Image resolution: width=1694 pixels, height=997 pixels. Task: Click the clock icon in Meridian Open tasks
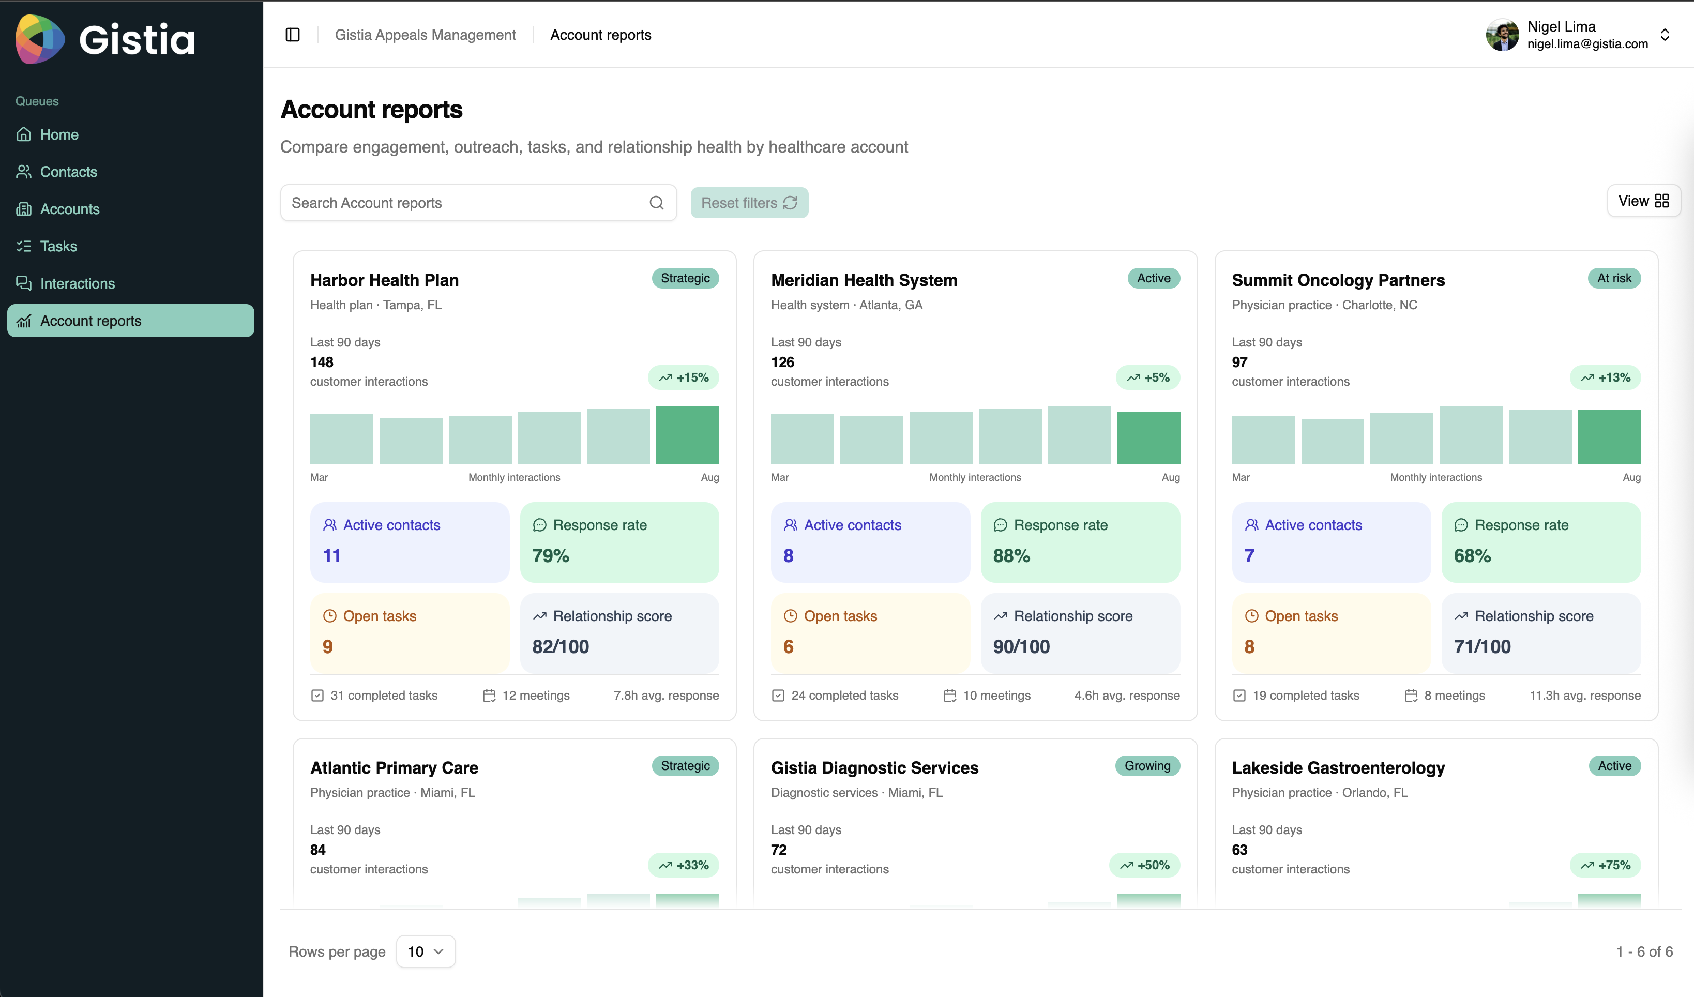click(x=791, y=616)
